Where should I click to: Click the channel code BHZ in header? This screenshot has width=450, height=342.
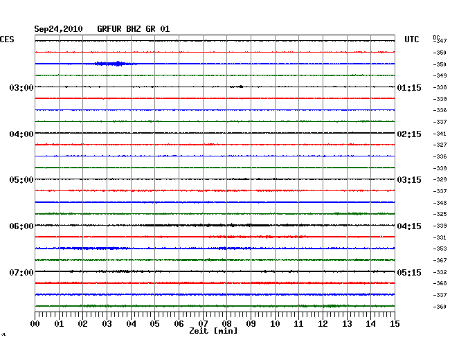[x=134, y=29]
